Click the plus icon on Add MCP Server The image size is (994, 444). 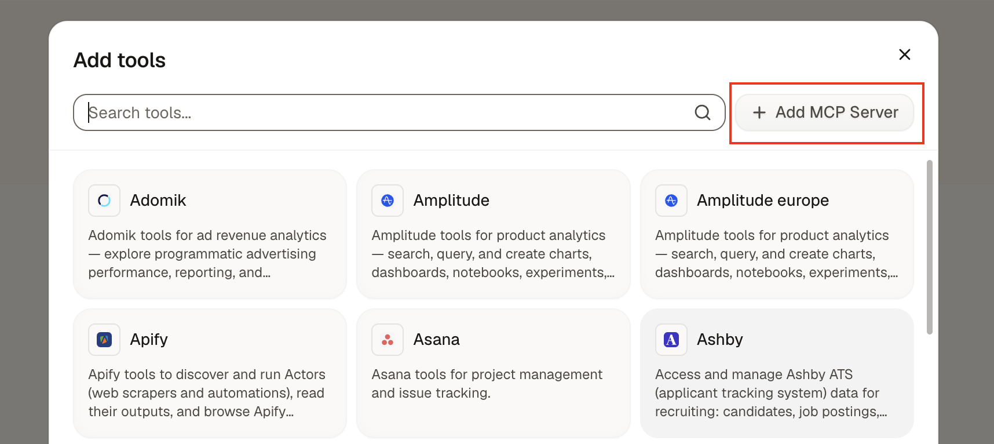tap(759, 112)
